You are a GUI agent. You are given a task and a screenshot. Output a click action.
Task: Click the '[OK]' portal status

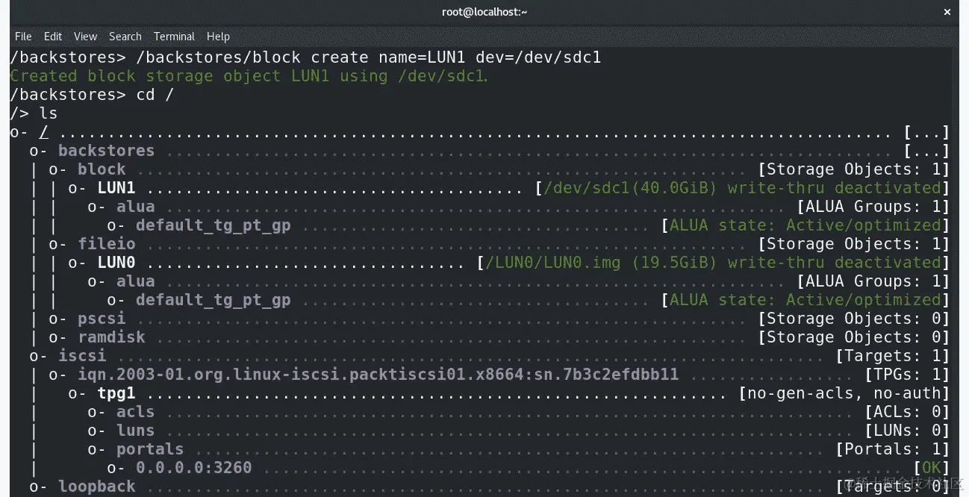click(931, 468)
